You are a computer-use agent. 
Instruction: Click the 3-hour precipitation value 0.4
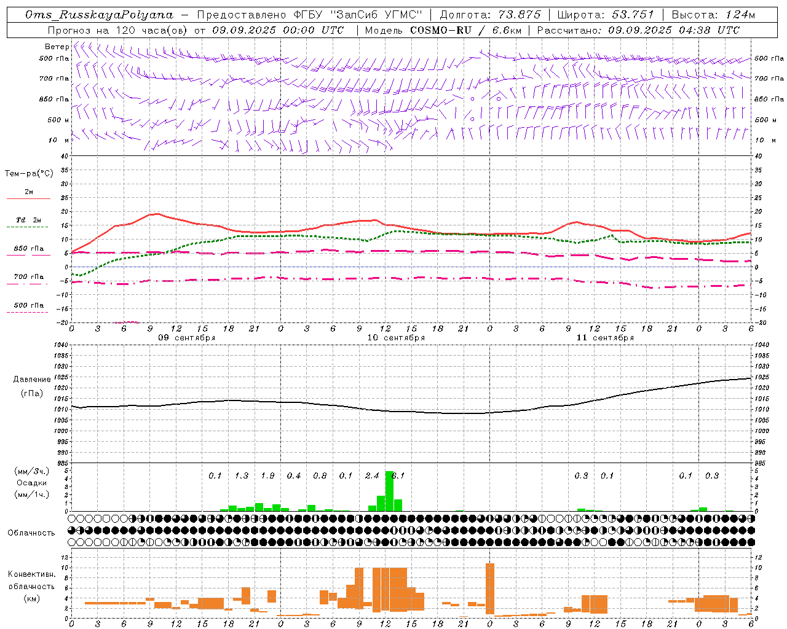[294, 476]
